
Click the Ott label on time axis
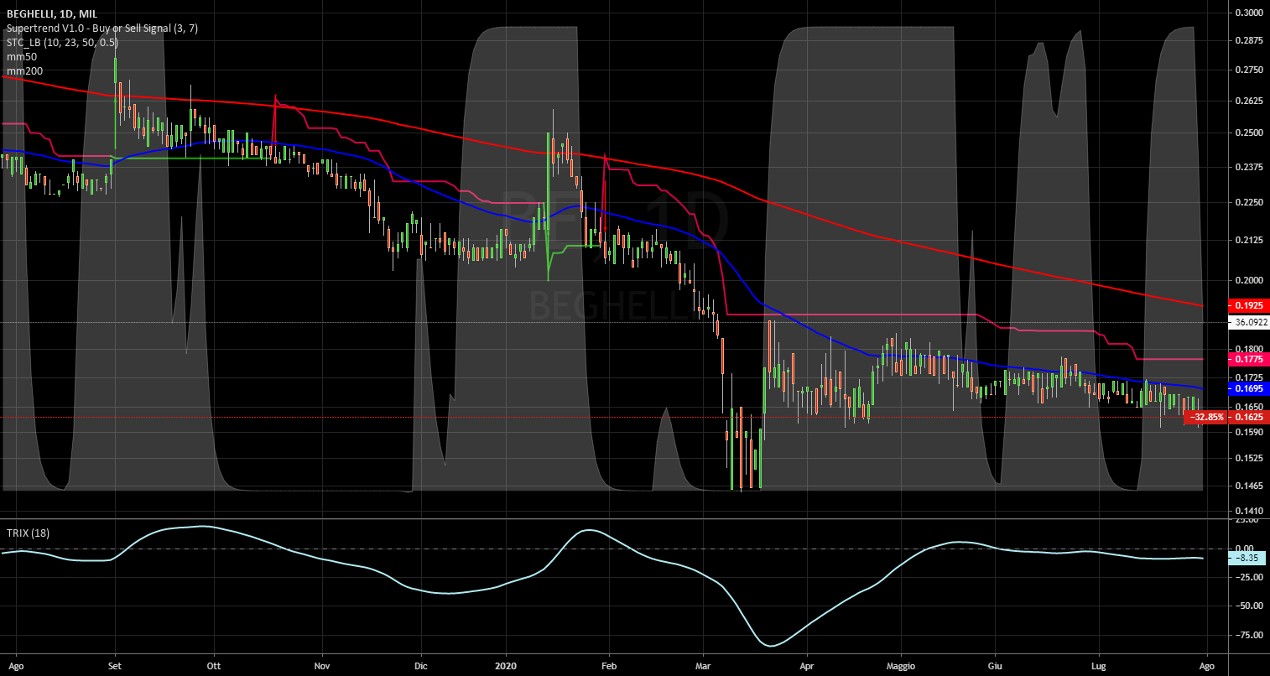pyautogui.click(x=213, y=666)
